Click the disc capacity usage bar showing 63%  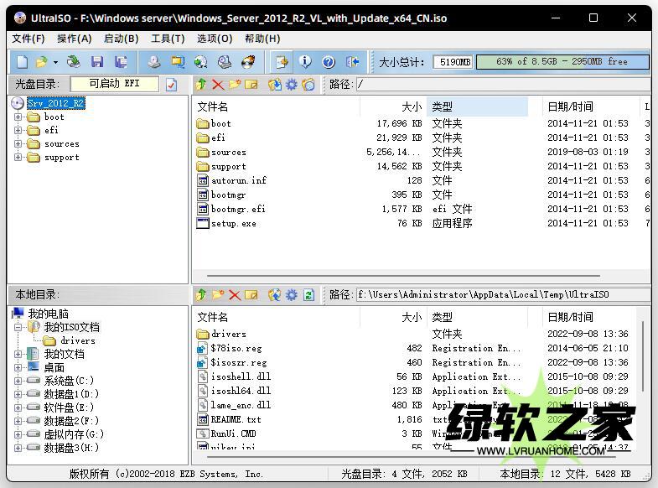(562, 62)
